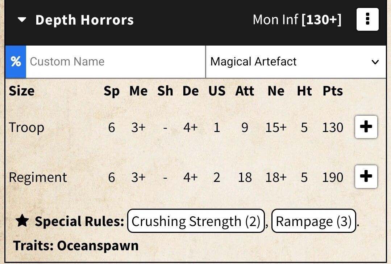This screenshot has height=264, width=391.
Task: Show the Rampage (3) rule details
Action: 314,221
